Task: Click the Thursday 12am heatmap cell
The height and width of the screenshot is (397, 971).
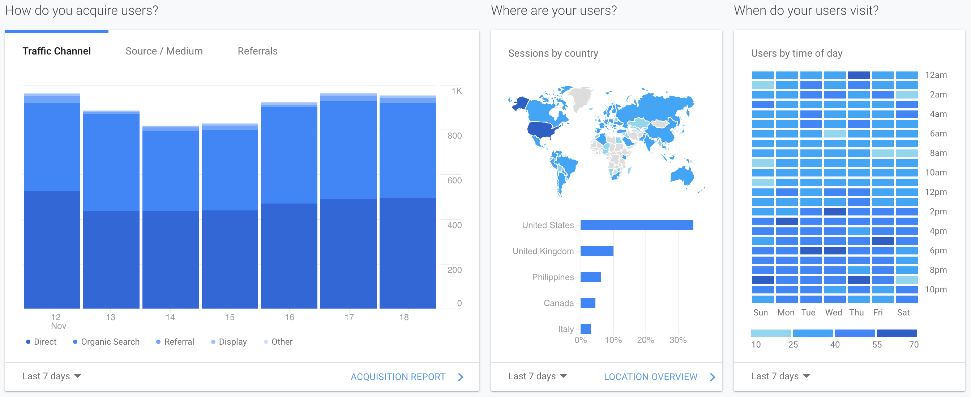Action: 859,75
